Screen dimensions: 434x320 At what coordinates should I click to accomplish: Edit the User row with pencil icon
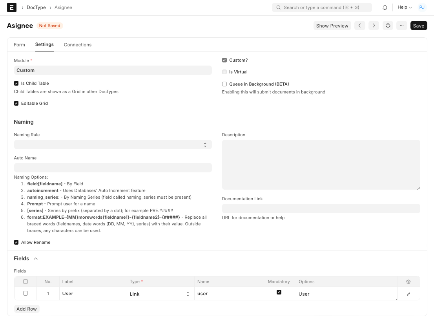[x=408, y=294]
